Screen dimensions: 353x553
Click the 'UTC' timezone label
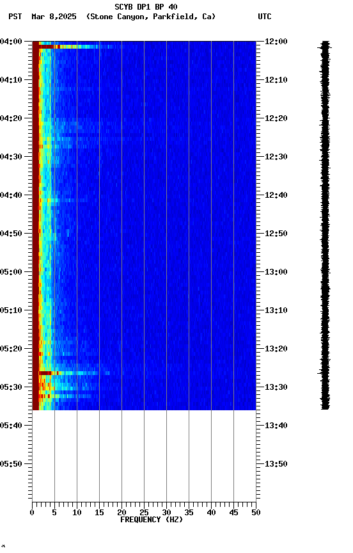(265, 17)
